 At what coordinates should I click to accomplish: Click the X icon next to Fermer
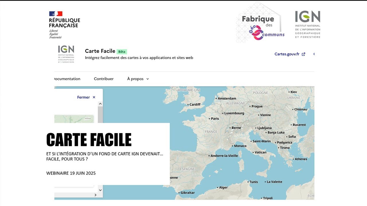pyautogui.click(x=94, y=97)
